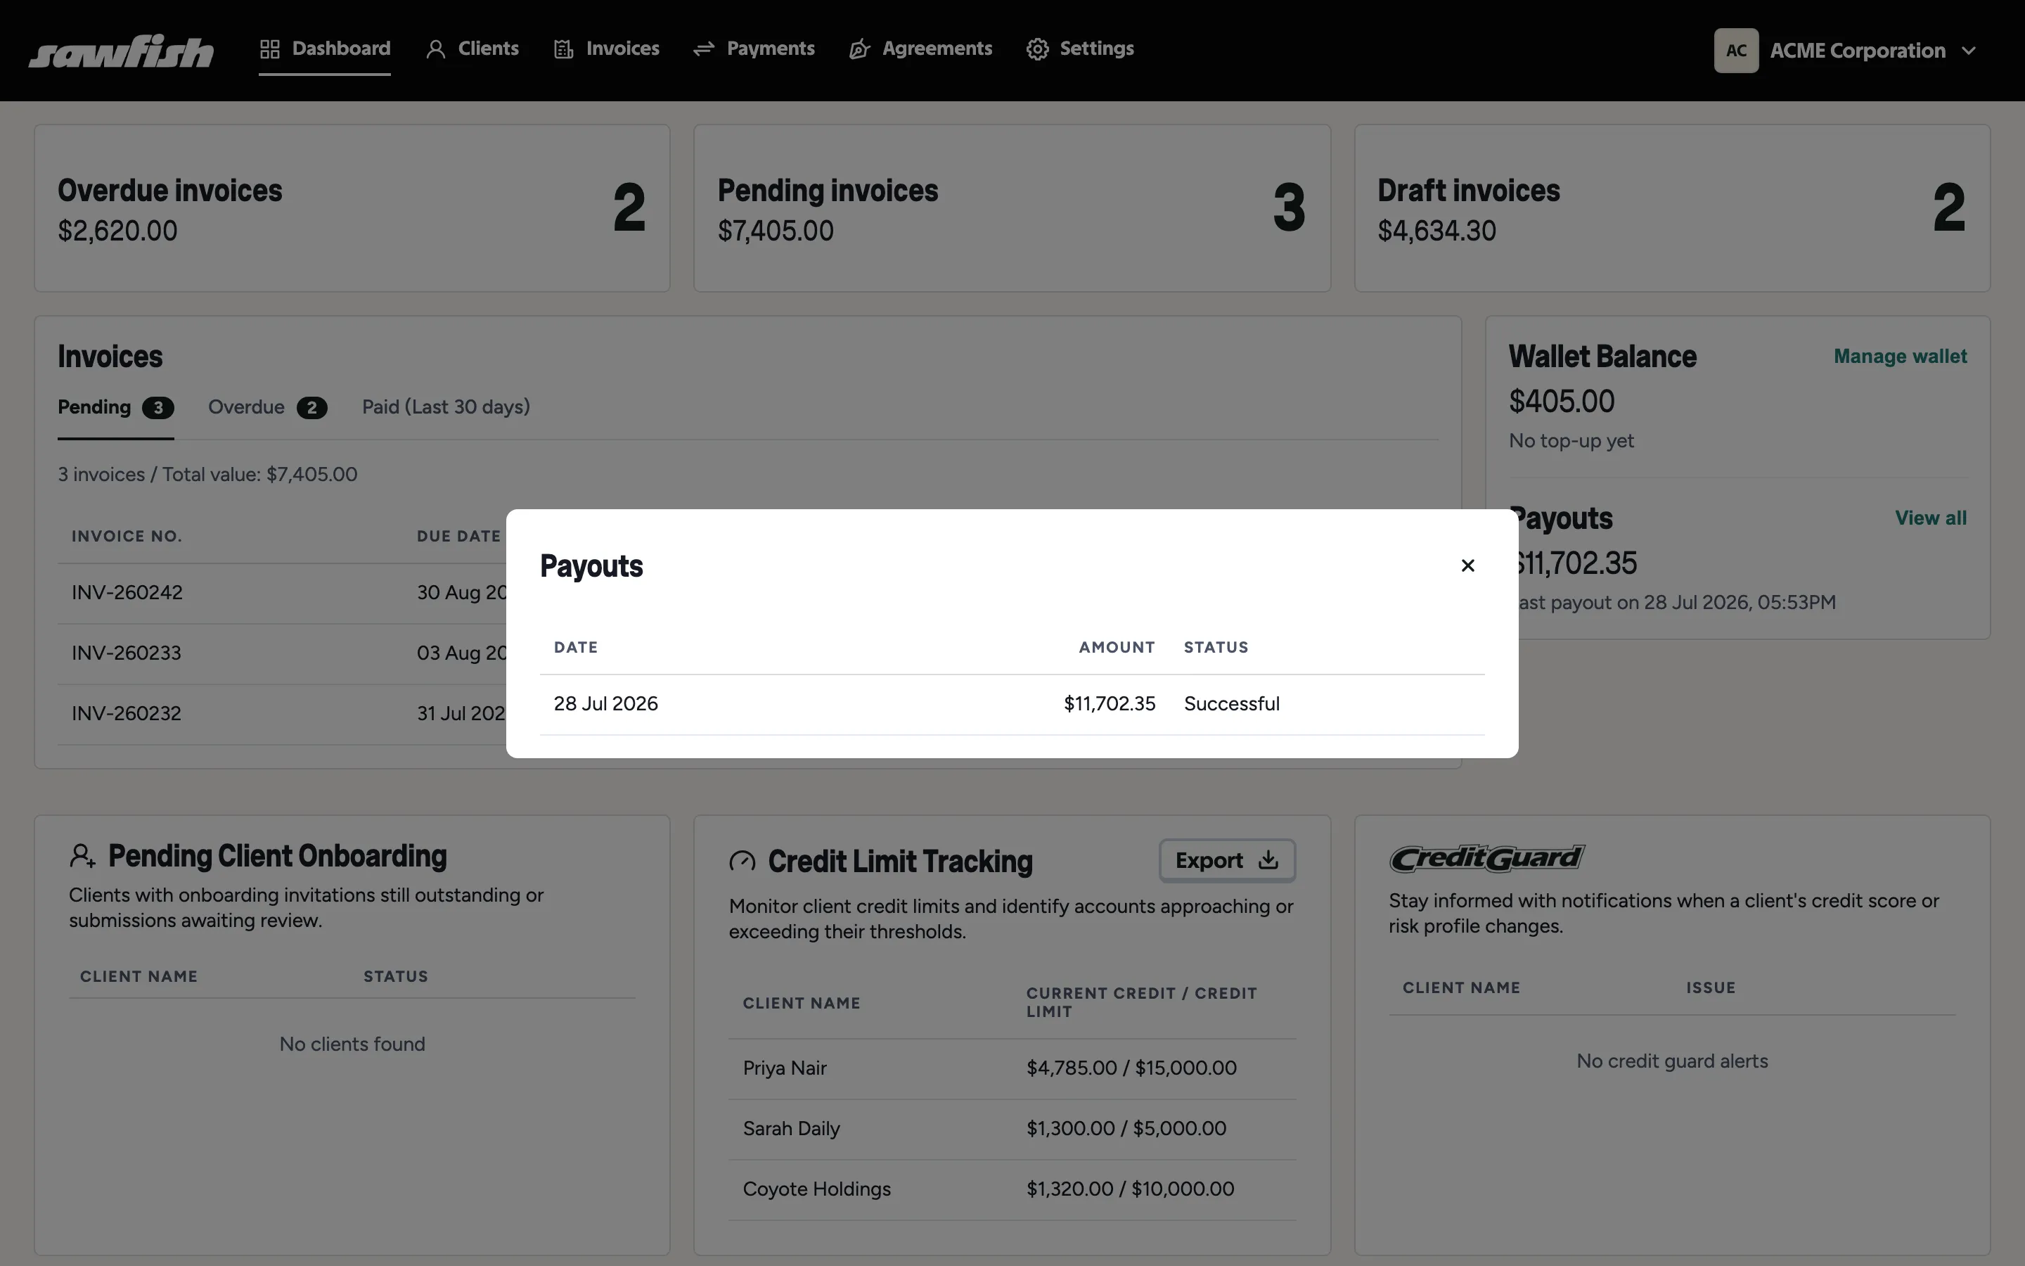The width and height of the screenshot is (2025, 1266).
Task: Open Settings from the nav bar
Action: (1080, 49)
